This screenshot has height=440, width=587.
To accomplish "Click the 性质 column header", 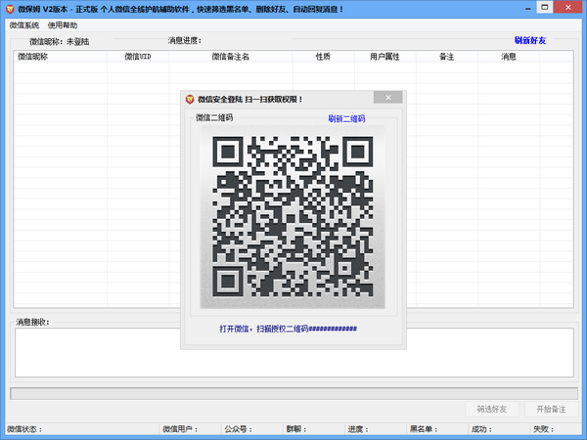I will point(324,57).
